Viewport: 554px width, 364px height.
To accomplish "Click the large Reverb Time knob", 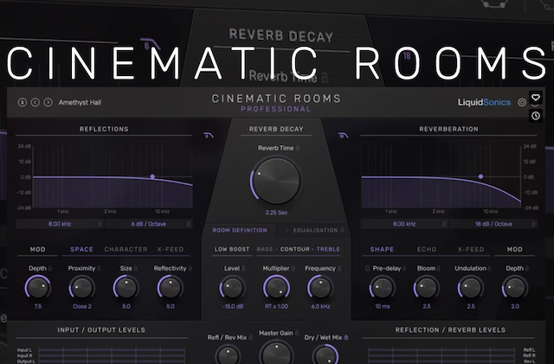I will [276, 181].
